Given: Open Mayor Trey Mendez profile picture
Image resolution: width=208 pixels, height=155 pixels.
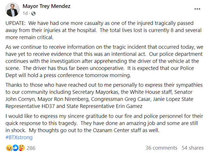Looking at the screenshot, I should pyautogui.click(x=12, y=10).
